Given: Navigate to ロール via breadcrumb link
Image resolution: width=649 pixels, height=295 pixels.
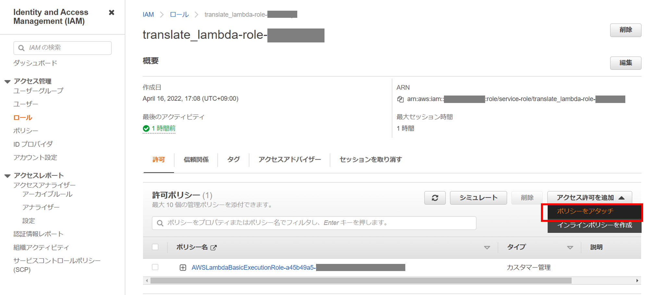Looking at the screenshot, I should point(179,14).
